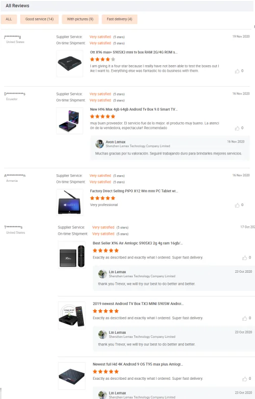Click thumbs-up on the X96 Air review
The width and height of the screenshot is (255, 399).
(244, 258)
